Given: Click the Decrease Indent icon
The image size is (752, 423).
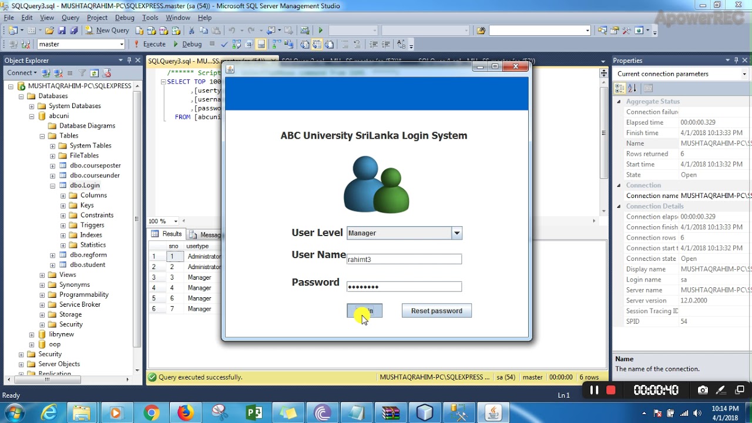Looking at the screenshot, I should tap(373, 44).
